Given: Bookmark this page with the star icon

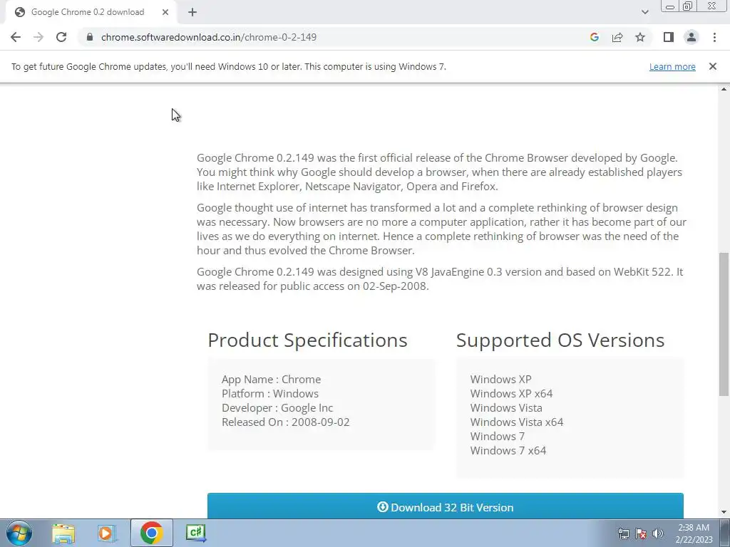Looking at the screenshot, I should click(640, 37).
